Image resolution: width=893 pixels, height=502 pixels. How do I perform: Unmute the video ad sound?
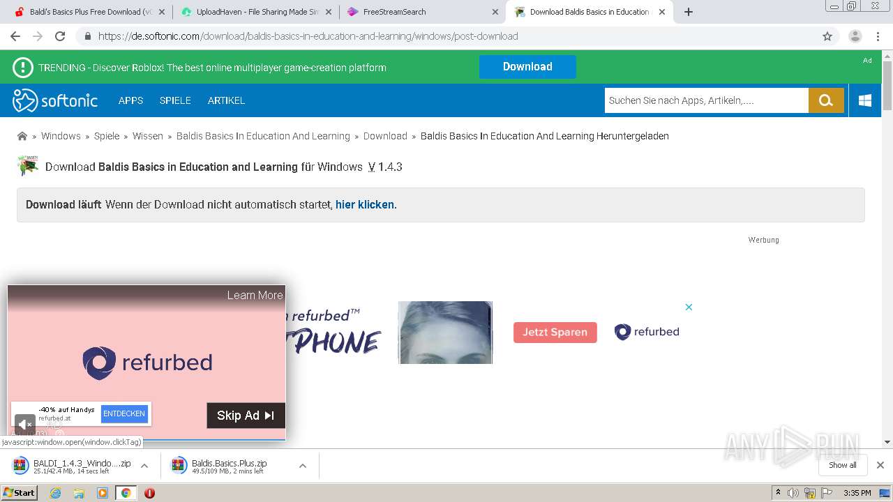(x=25, y=424)
